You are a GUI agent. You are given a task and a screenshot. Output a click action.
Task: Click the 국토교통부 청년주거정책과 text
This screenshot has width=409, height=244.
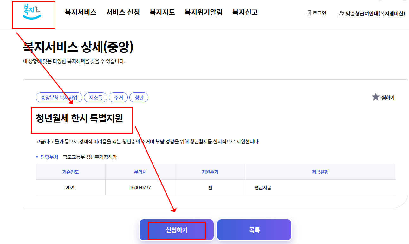[x=90, y=157]
